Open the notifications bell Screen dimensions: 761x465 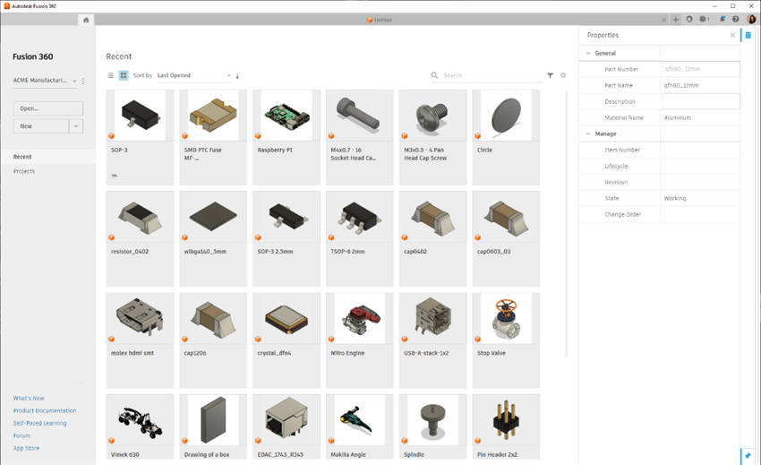click(x=723, y=20)
